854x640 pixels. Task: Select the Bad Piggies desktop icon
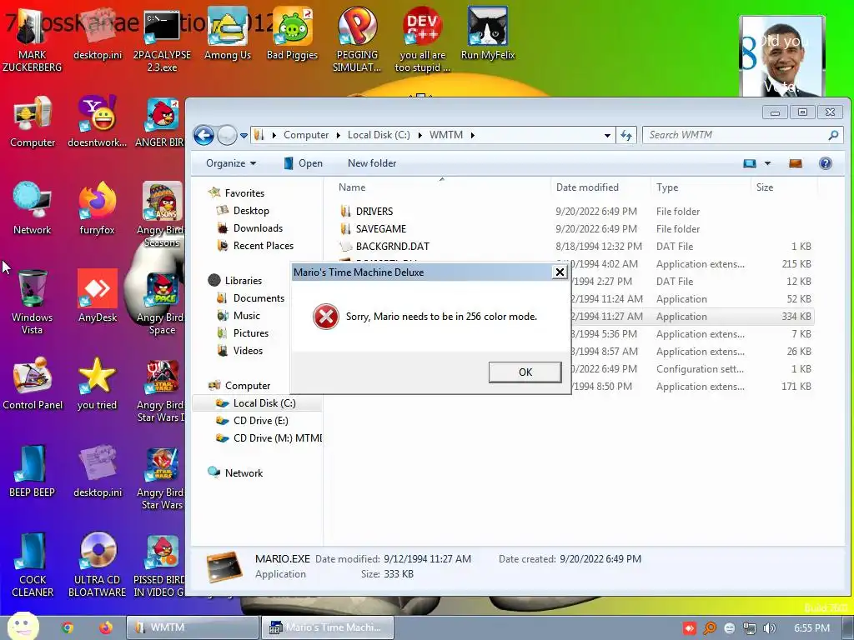coord(292,34)
